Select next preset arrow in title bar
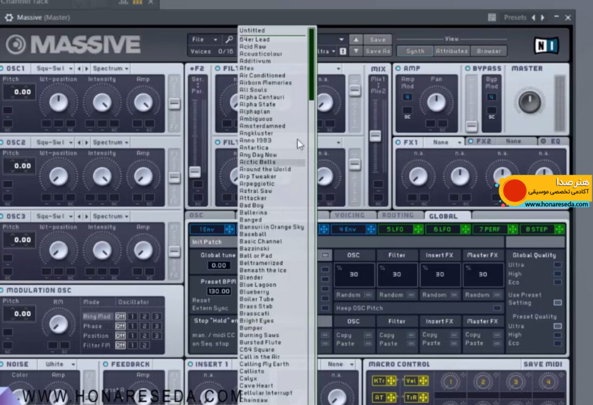The image size is (593, 405). [543, 17]
